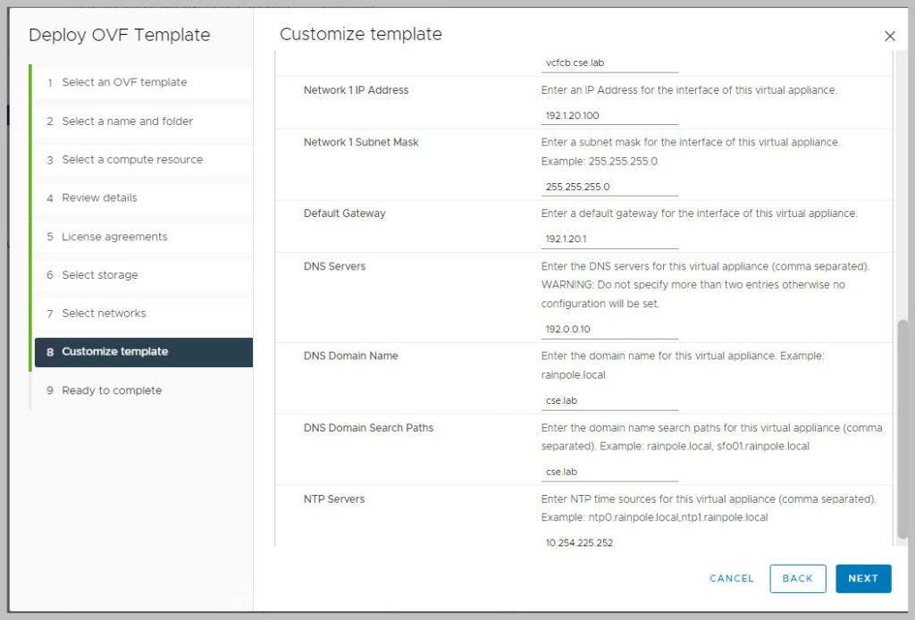Open step 2 Select a name and folder

127,121
